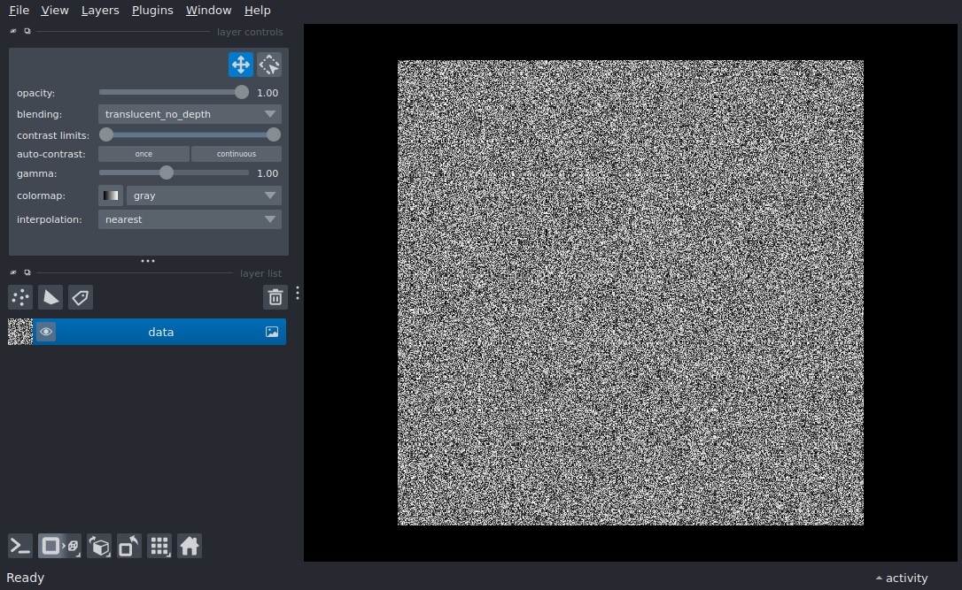
Task: Float the layer list dock icon
Action: pyautogui.click(x=27, y=272)
